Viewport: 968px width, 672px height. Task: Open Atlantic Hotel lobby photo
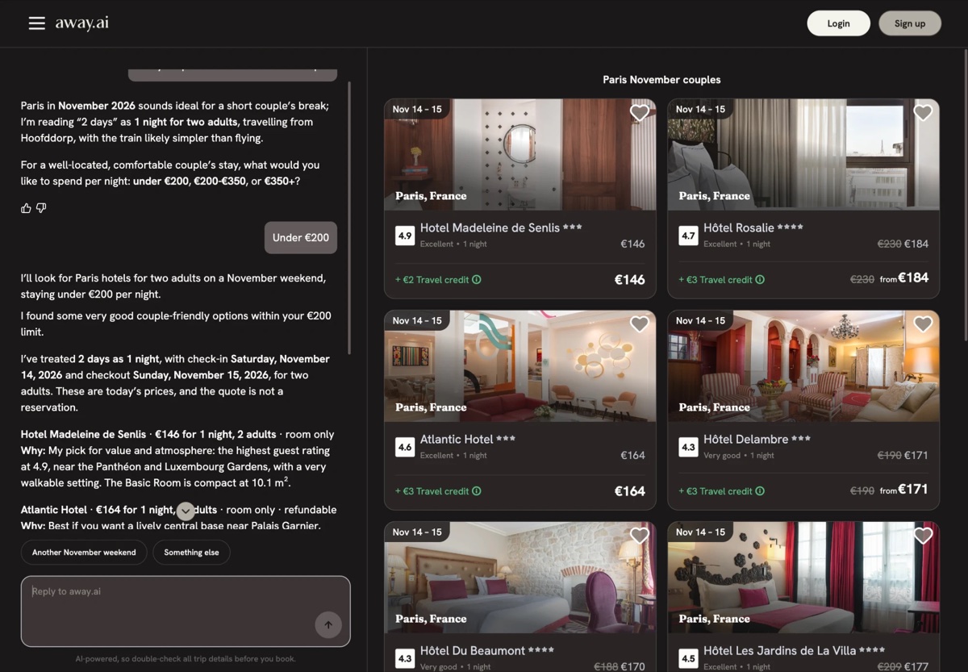click(520, 366)
